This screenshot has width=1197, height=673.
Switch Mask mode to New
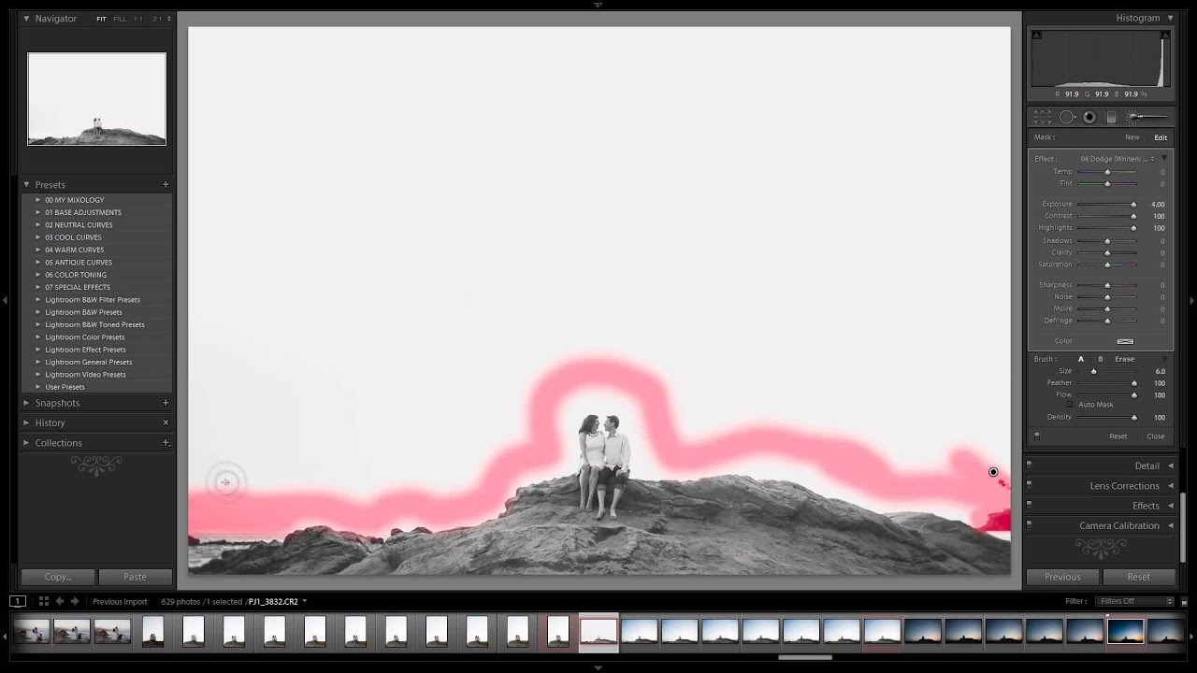pyautogui.click(x=1132, y=137)
